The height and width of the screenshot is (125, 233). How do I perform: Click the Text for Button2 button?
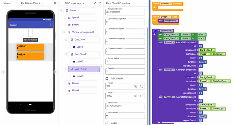[30, 40]
